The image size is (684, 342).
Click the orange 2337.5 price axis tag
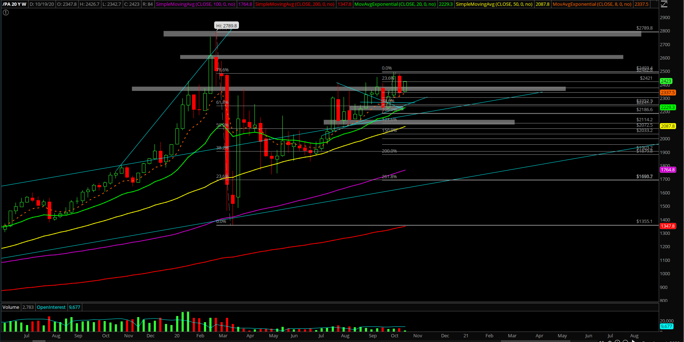[667, 93]
